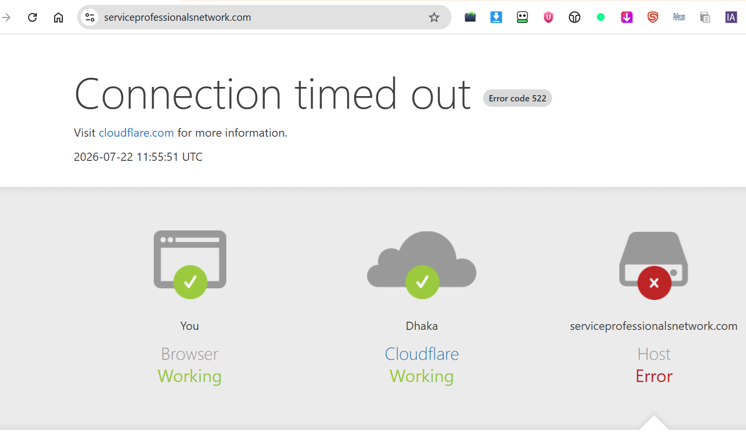Click the Error code 522 badge

[x=517, y=98]
